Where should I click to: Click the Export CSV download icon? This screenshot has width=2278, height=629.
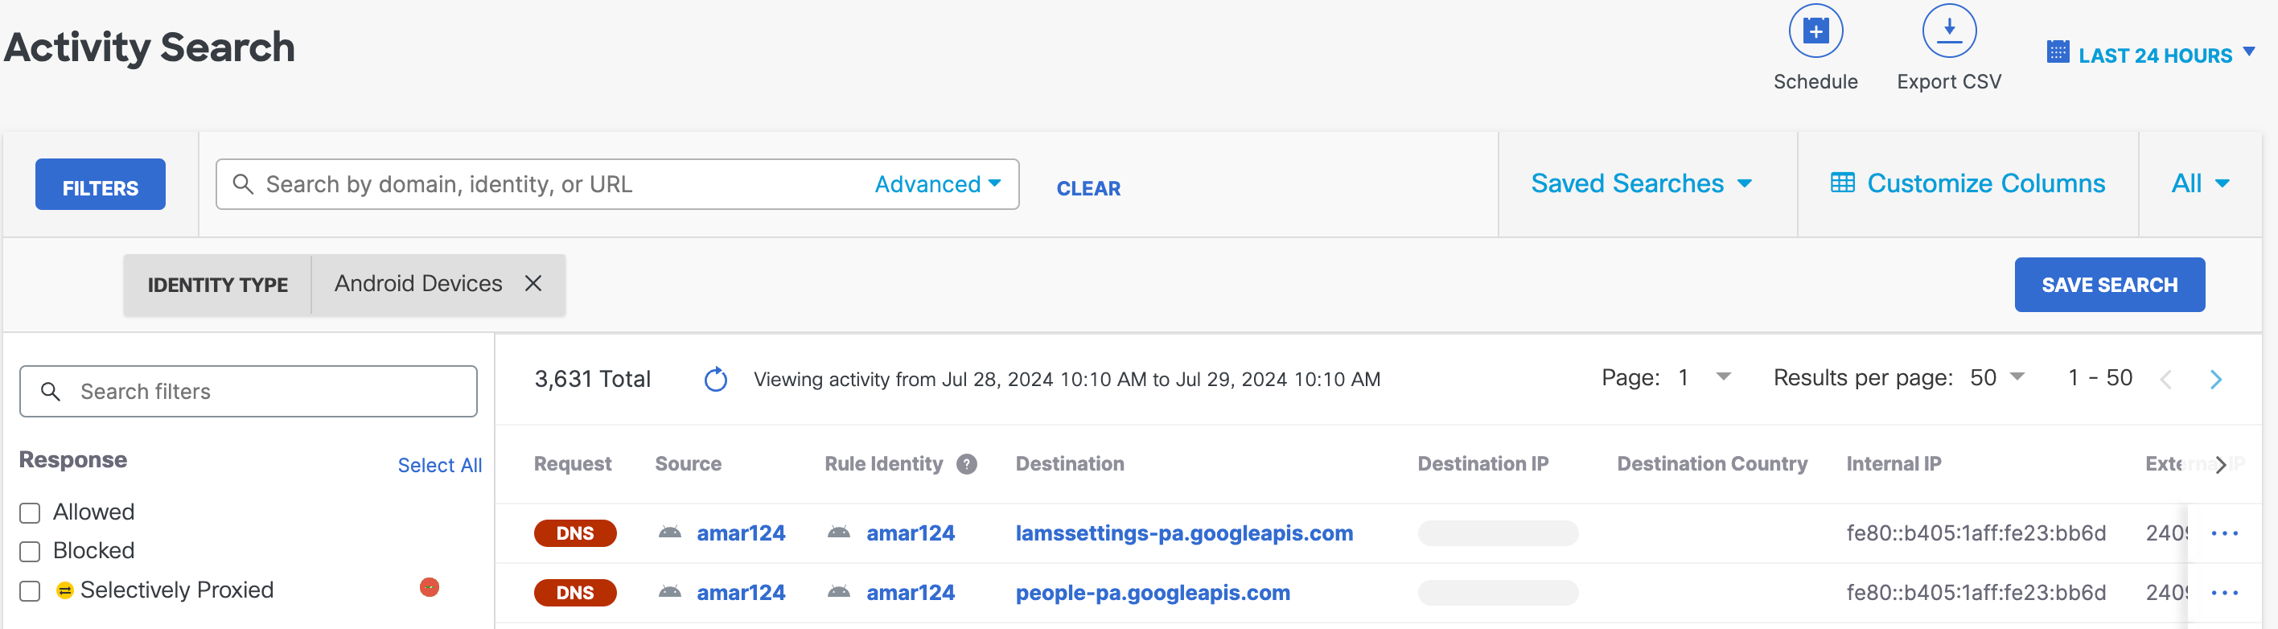pos(1948,32)
